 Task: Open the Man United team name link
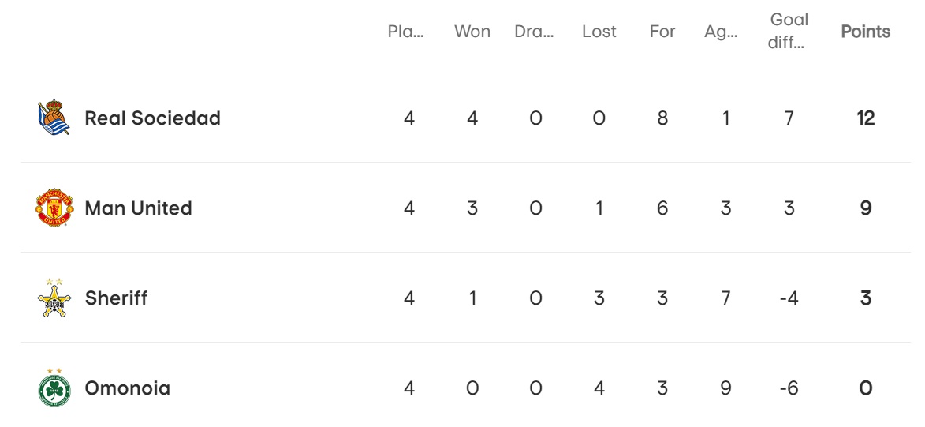(x=139, y=208)
